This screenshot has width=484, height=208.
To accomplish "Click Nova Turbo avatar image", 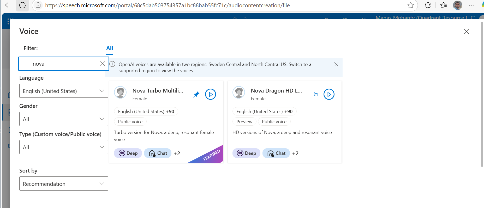I will [x=120, y=92].
